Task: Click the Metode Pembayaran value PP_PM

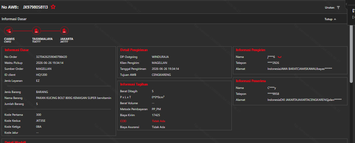Action: click(x=156, y=109)
